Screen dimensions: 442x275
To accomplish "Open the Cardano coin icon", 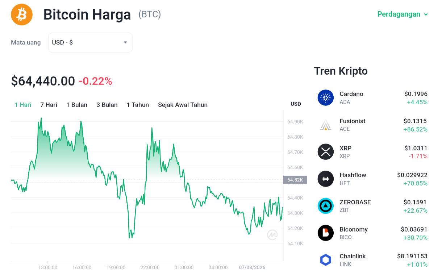I will 326,97.
